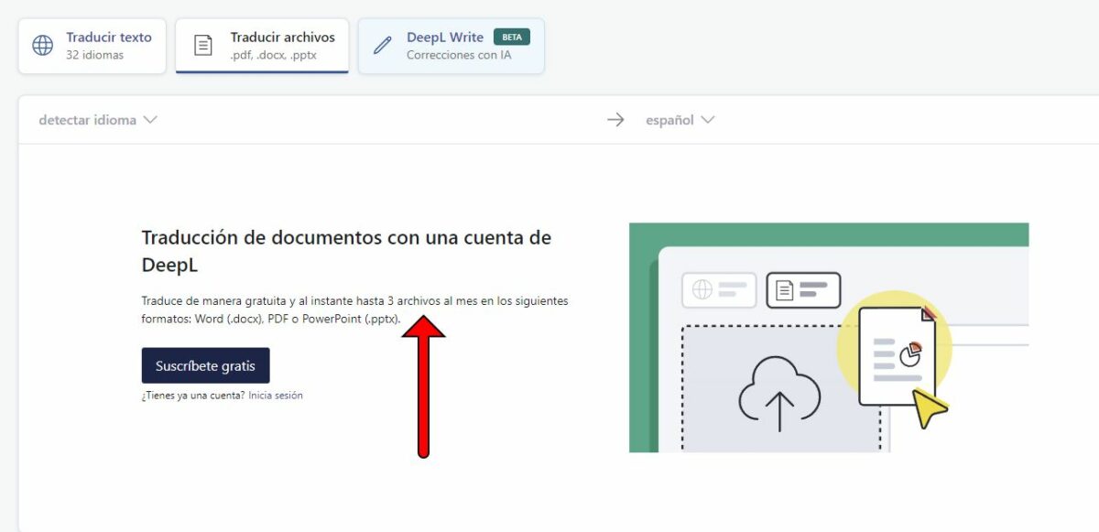Screen dimensions: 1099x532
Task: Click the cloud upload illustration
Action: pos(778,394)
